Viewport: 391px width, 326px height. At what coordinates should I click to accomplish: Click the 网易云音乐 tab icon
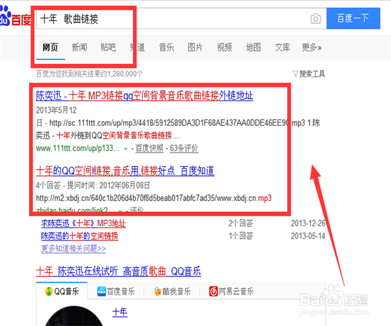click(213, 291)
